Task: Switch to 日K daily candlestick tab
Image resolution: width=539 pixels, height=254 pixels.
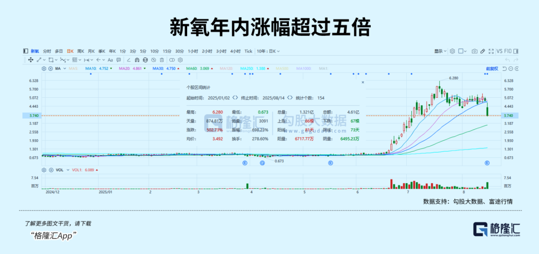Action: [70, 51]
